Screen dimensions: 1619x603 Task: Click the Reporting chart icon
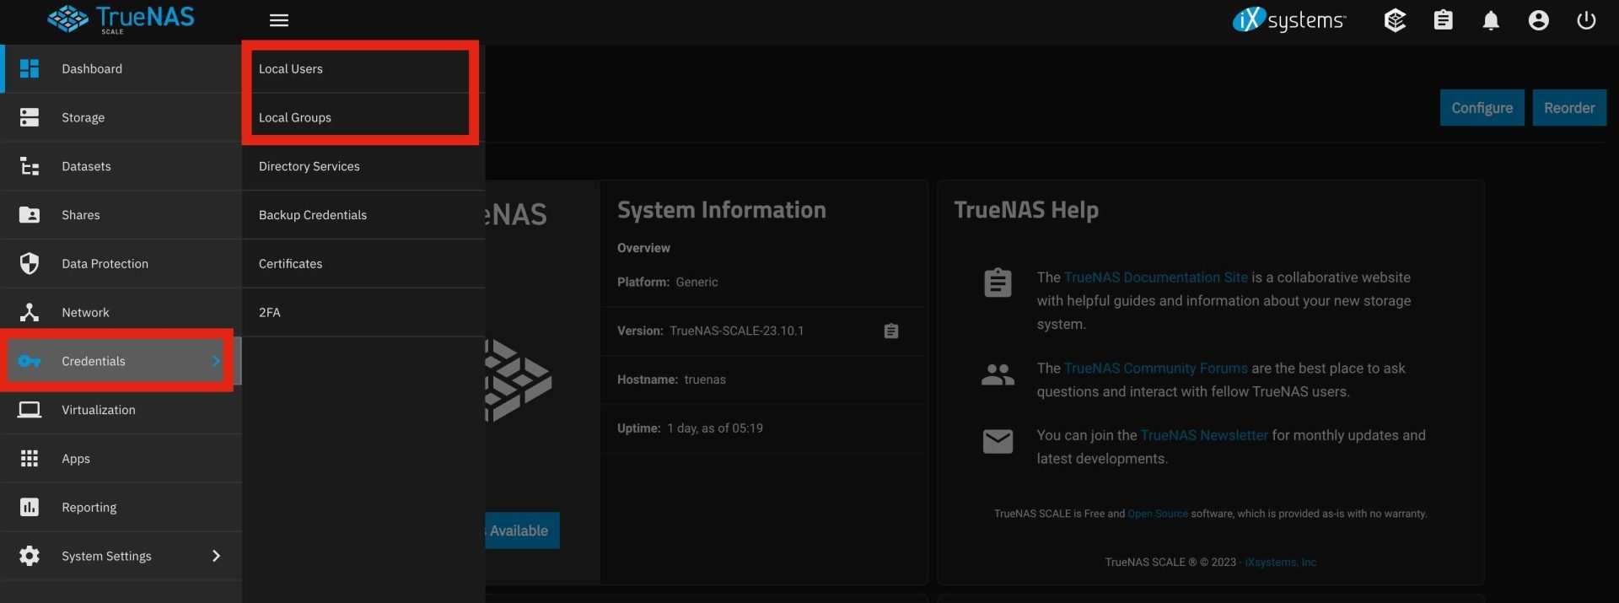coord(30,507)
